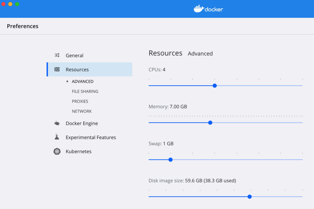Viewport: 314px width, 209px height.
Task: Open the FILE SHARING sub-section
Action: coord(85,91)
